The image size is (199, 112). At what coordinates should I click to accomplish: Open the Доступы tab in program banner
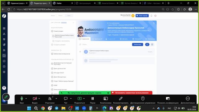[124, 39]
